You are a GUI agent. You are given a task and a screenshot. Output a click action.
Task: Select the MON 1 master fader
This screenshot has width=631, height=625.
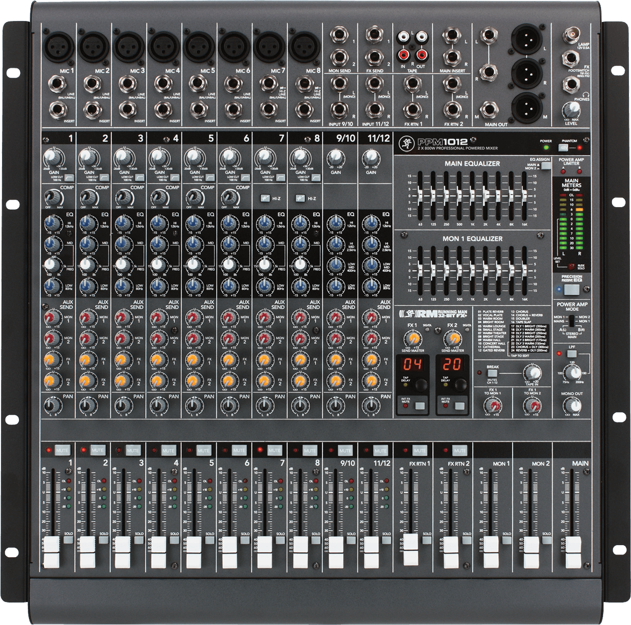(x=491, y=552)
